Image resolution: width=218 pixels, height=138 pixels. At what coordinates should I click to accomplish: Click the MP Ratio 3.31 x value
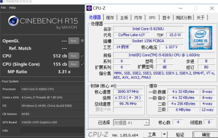tap(64, 72)
